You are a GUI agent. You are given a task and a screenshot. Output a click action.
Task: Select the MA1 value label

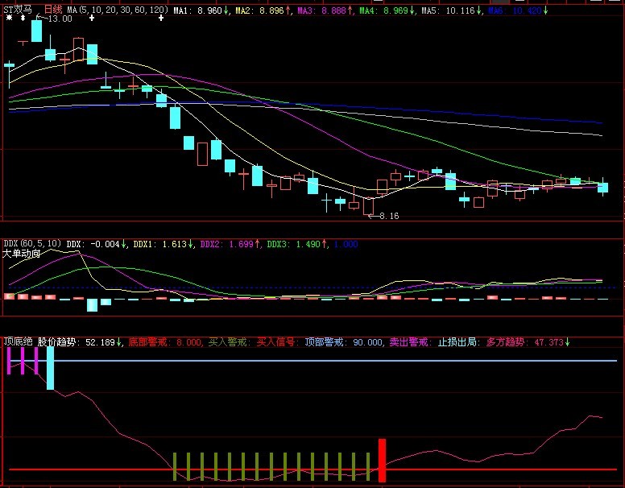click(x=201, y=9)
